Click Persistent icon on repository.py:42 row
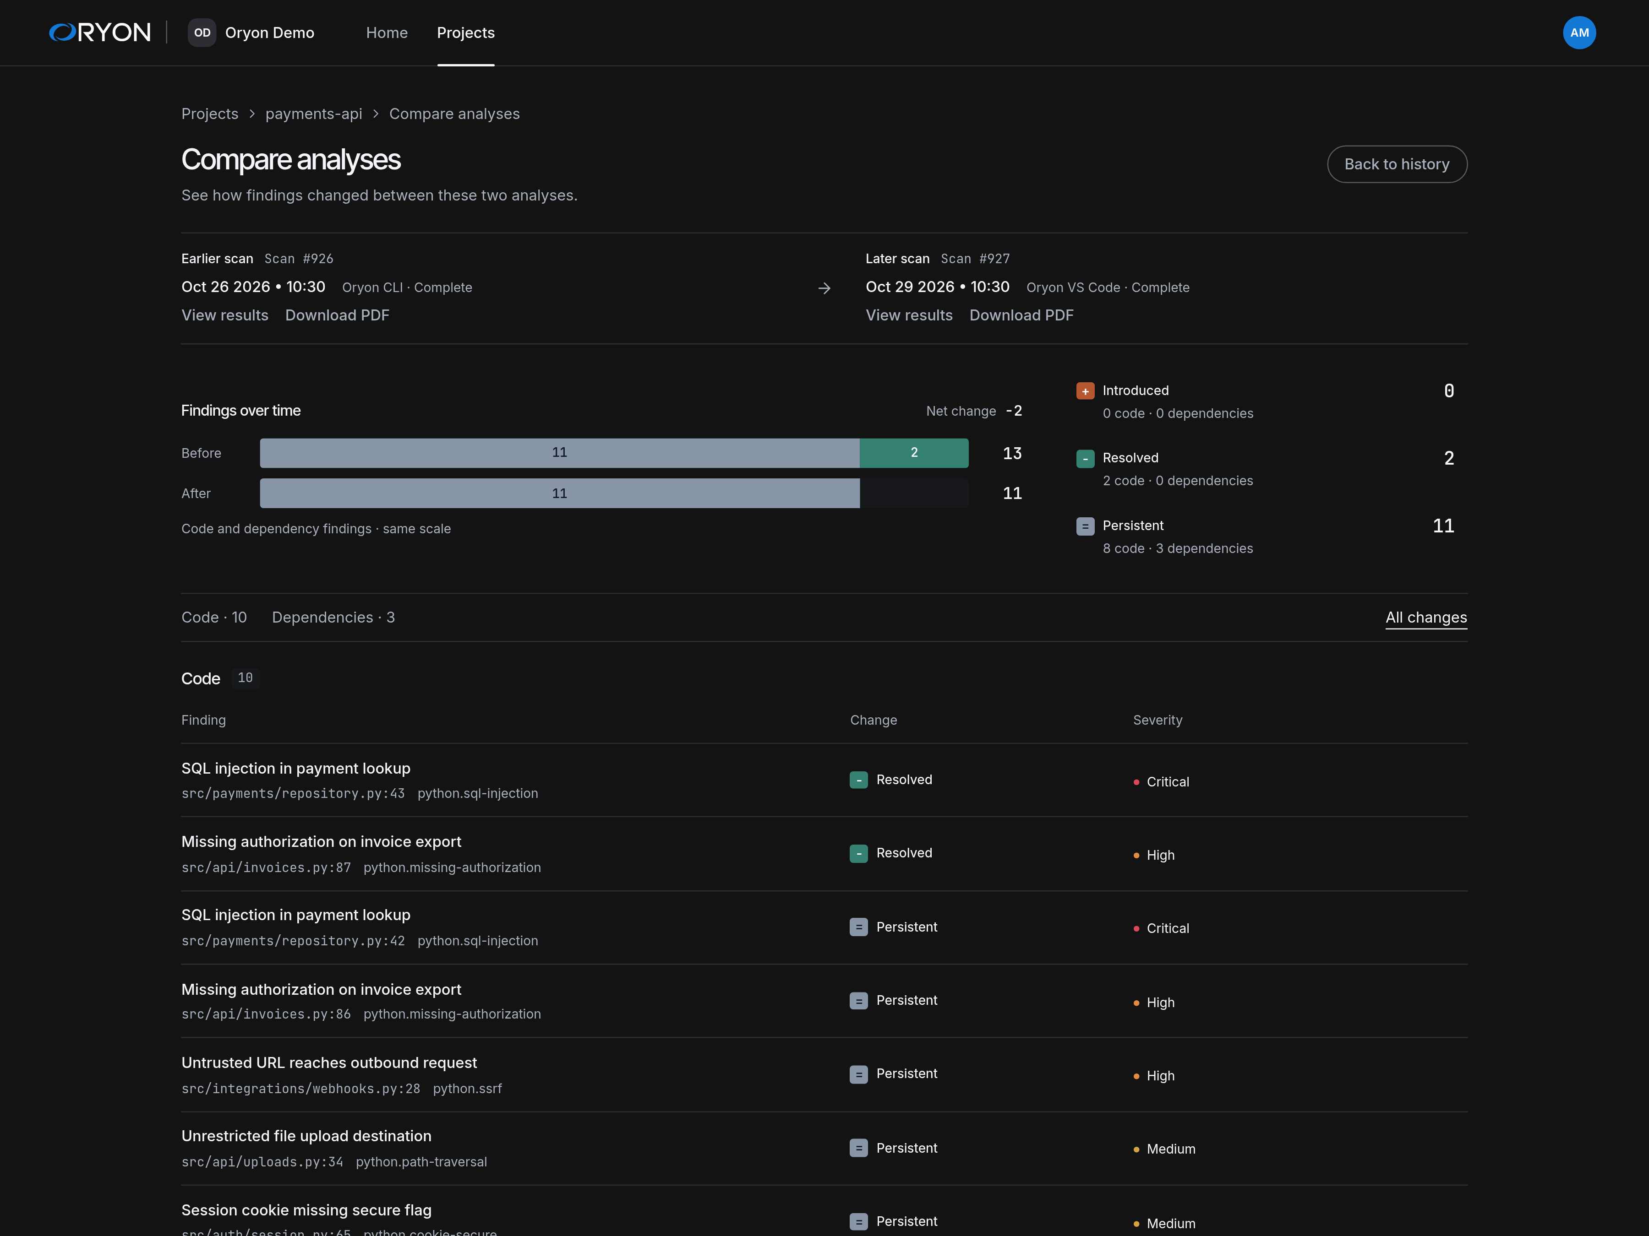1649x1236 pixels. point(859,927)
